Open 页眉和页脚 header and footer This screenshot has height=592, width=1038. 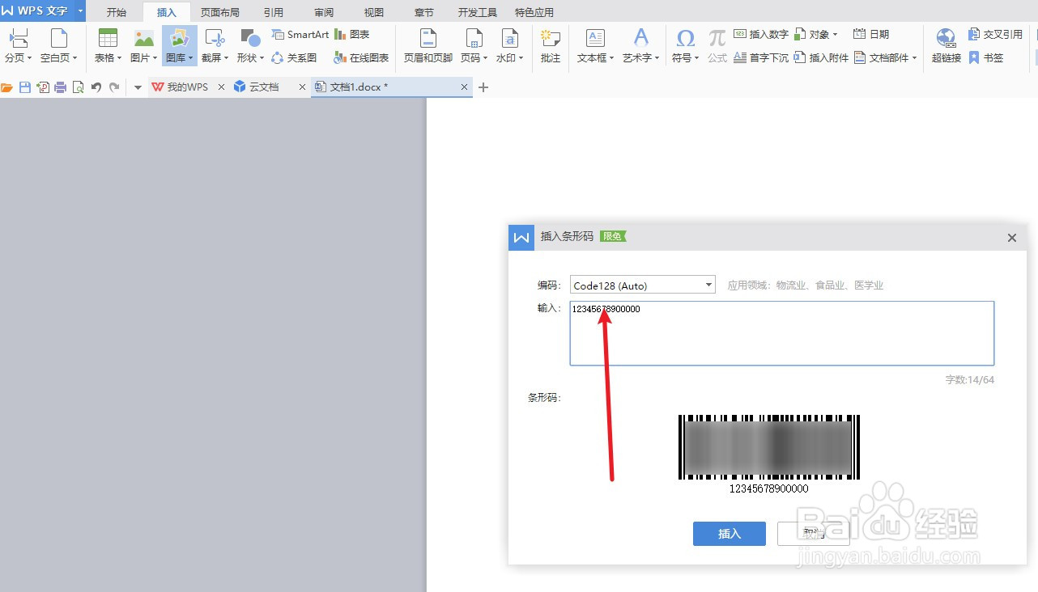coord(428,46)
